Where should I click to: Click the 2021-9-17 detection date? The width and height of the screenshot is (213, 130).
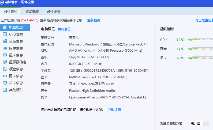tap(29, 20)
